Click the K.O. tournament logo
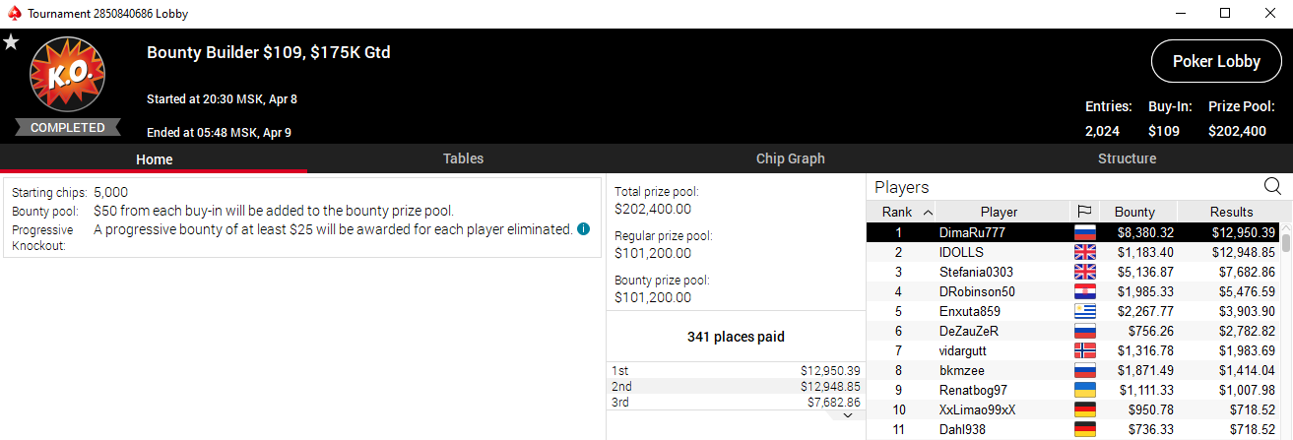 (67, 77)
